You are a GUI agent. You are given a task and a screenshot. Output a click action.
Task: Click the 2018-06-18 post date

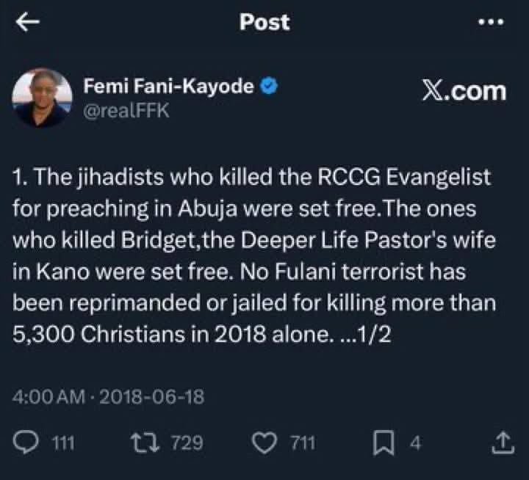(x=151, y=398)
